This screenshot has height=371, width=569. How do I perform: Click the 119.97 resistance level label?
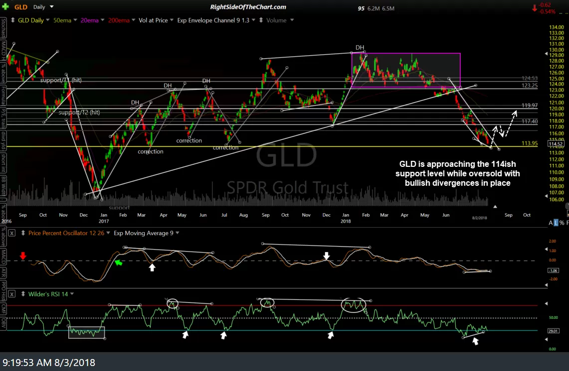(530, 106)
